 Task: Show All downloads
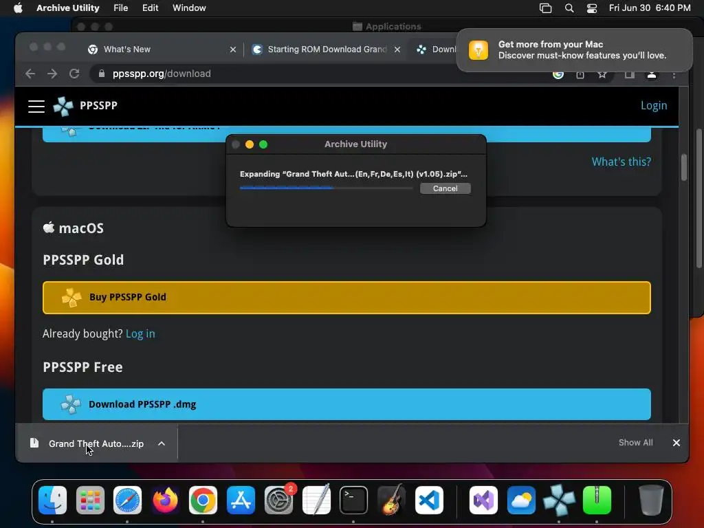[x=635, y=443]
